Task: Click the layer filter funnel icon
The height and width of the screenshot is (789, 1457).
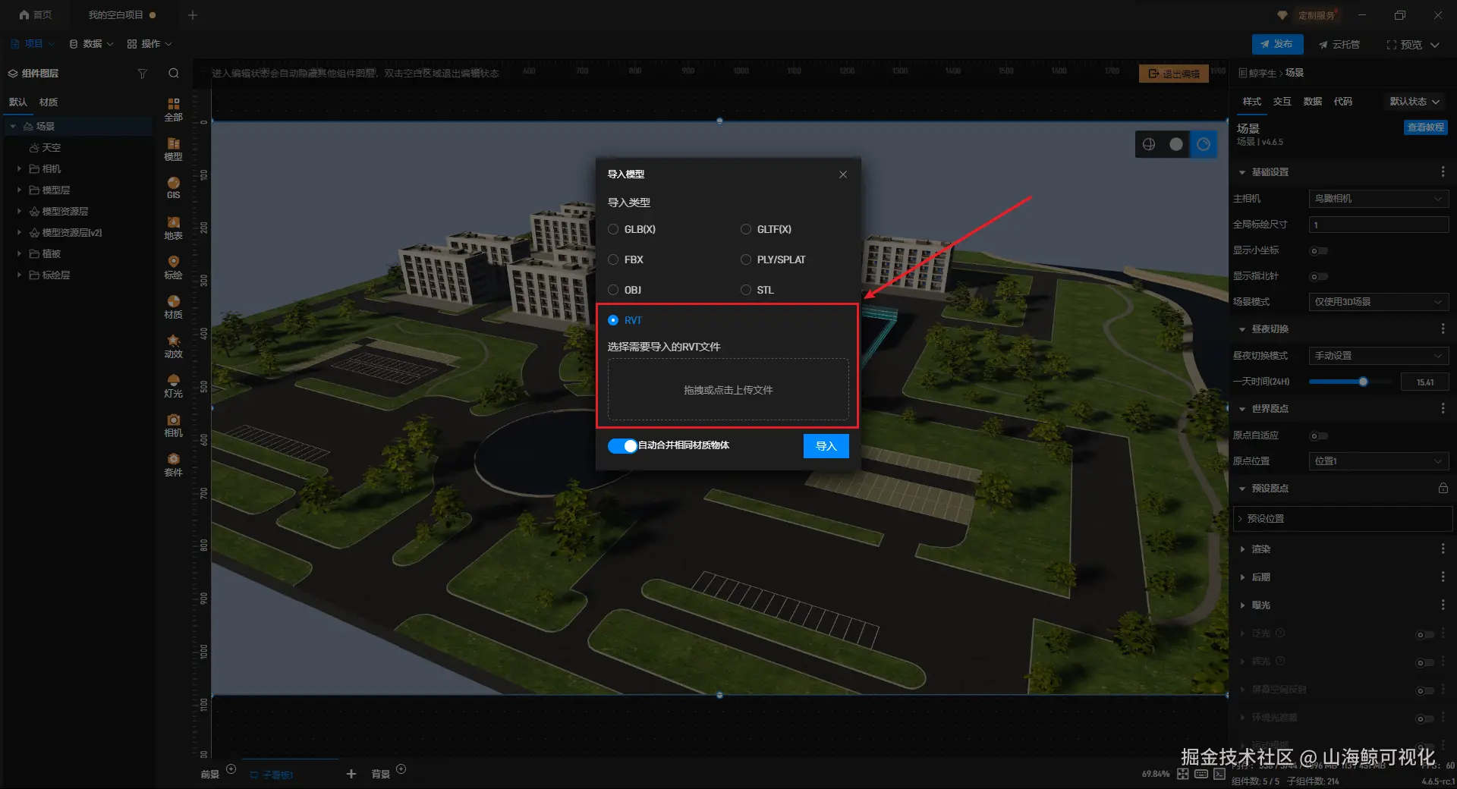Action: (x=142, y=74)
